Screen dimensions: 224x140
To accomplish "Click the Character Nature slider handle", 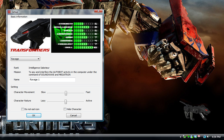I will coord(66,101).
